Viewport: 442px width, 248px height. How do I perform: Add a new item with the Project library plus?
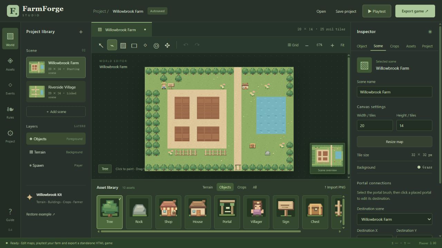81,32
